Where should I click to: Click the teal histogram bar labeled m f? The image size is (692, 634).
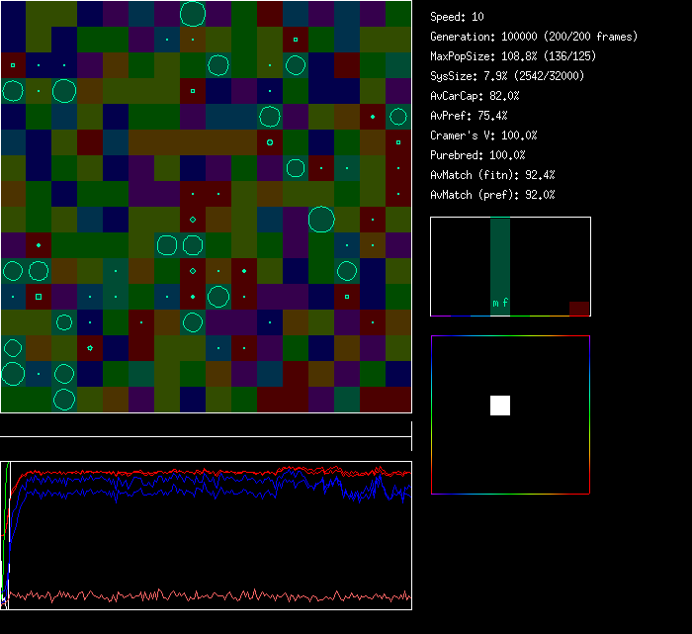(x=500, y=266)
